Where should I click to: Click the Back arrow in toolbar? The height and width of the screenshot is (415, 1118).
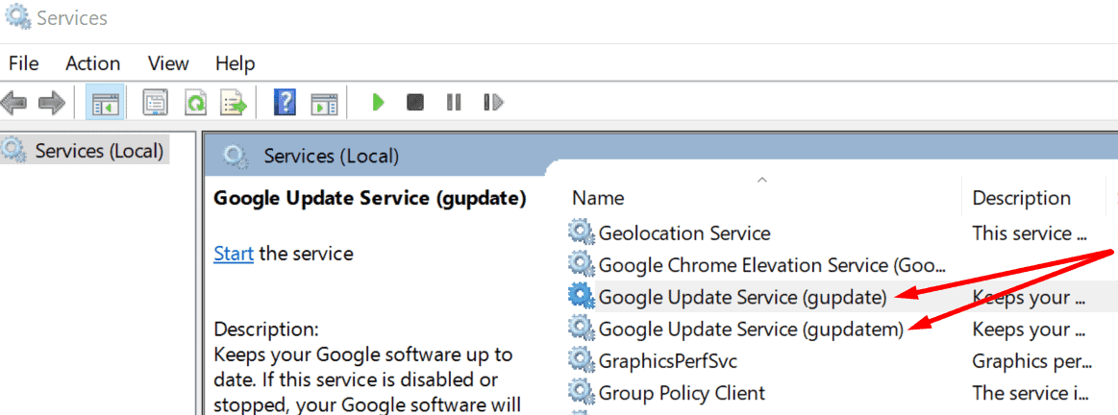coord(14,102)
